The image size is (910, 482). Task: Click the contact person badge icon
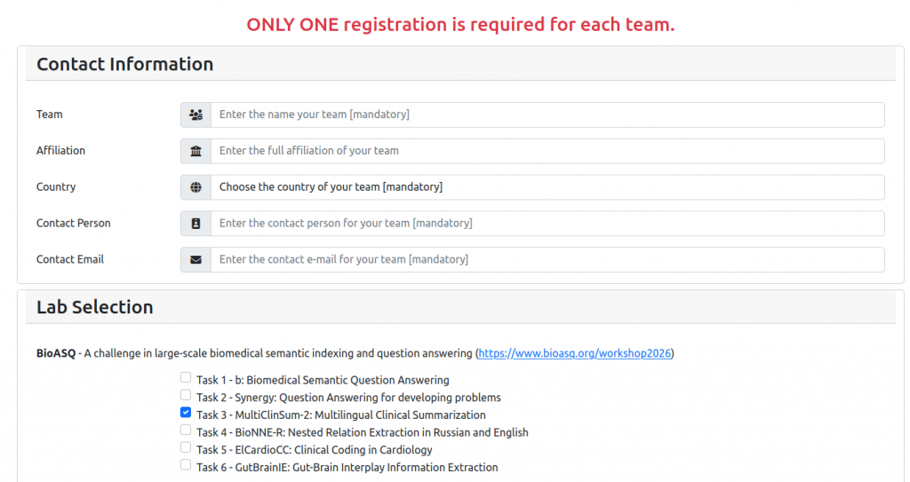coord(196,224)
